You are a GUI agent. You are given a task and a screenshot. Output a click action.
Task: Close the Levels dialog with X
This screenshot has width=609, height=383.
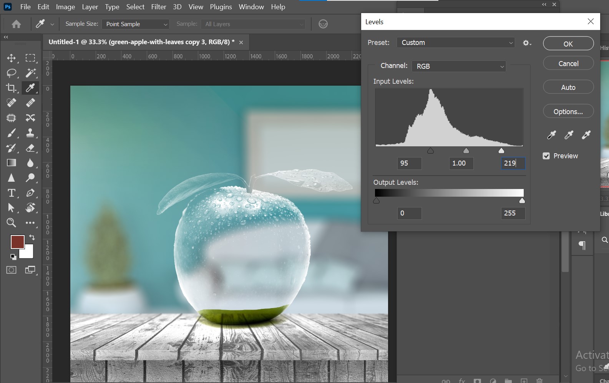coord(591,22)
